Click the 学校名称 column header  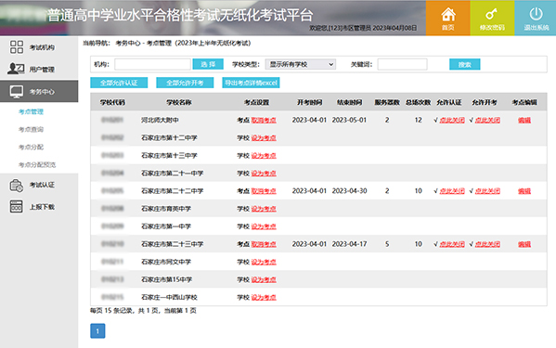tap(179, 102)
